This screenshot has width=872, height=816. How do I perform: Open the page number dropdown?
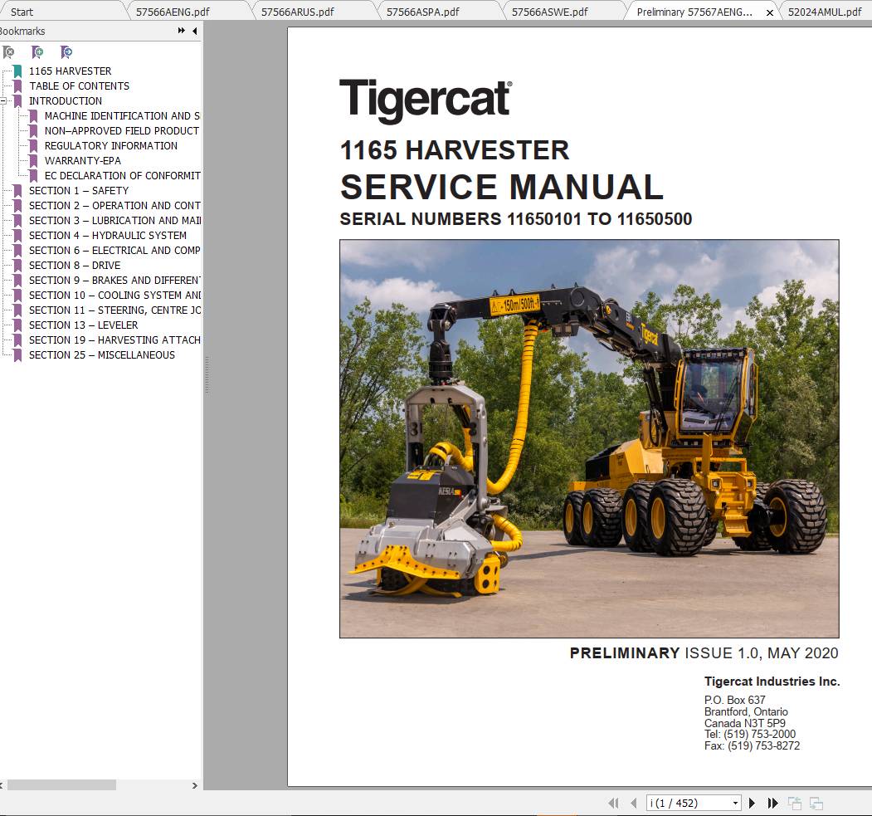(734, 803)
